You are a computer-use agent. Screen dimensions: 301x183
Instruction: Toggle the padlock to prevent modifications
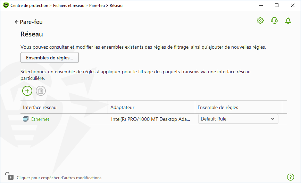9,176
